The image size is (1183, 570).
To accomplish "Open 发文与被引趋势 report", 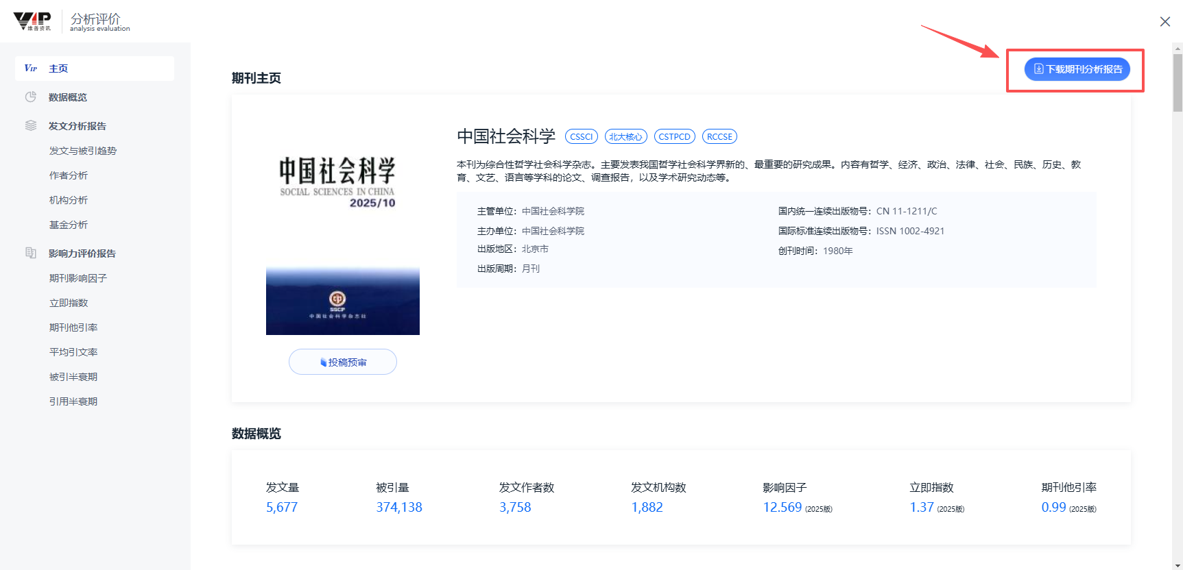I will (83, 151).
